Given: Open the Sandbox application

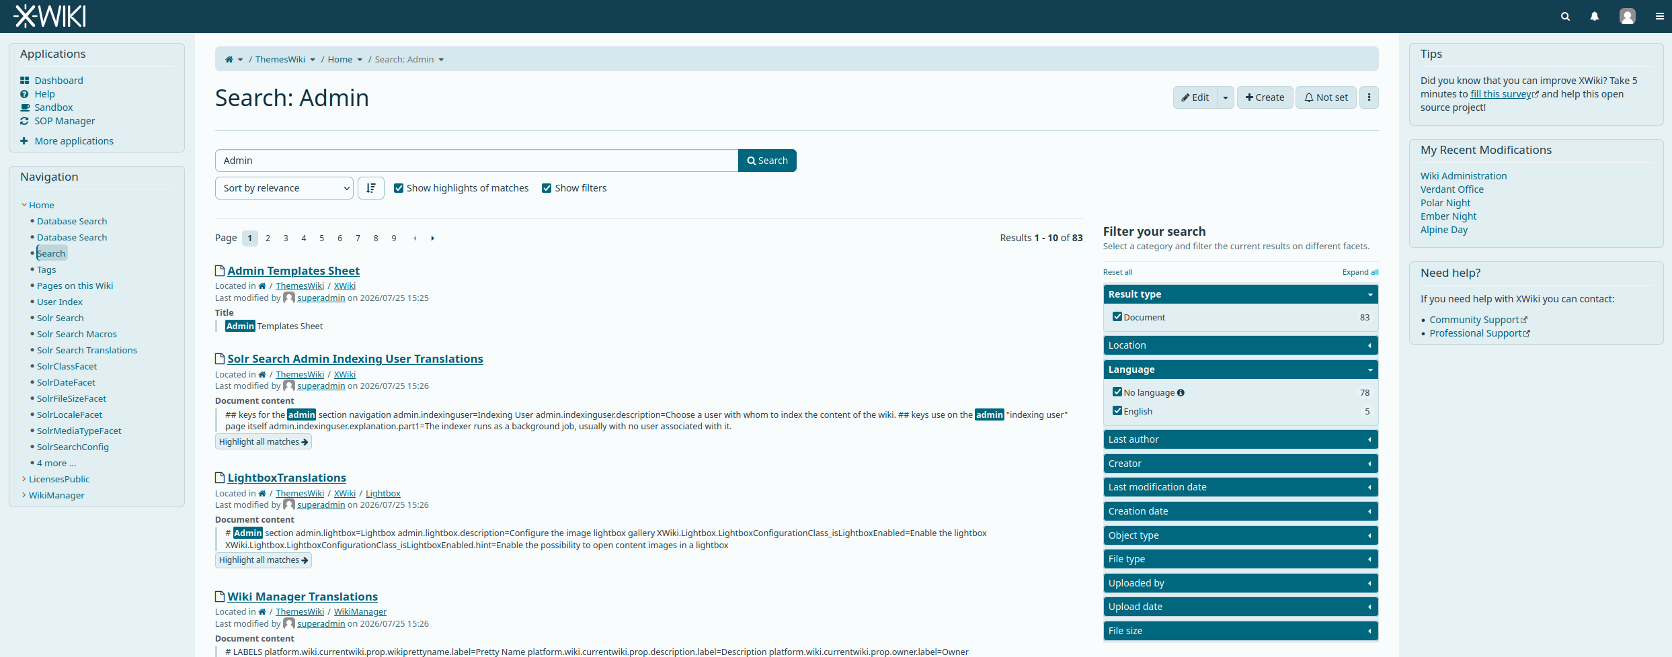Looking at the screenshot, I should click(x=53, y=107).
